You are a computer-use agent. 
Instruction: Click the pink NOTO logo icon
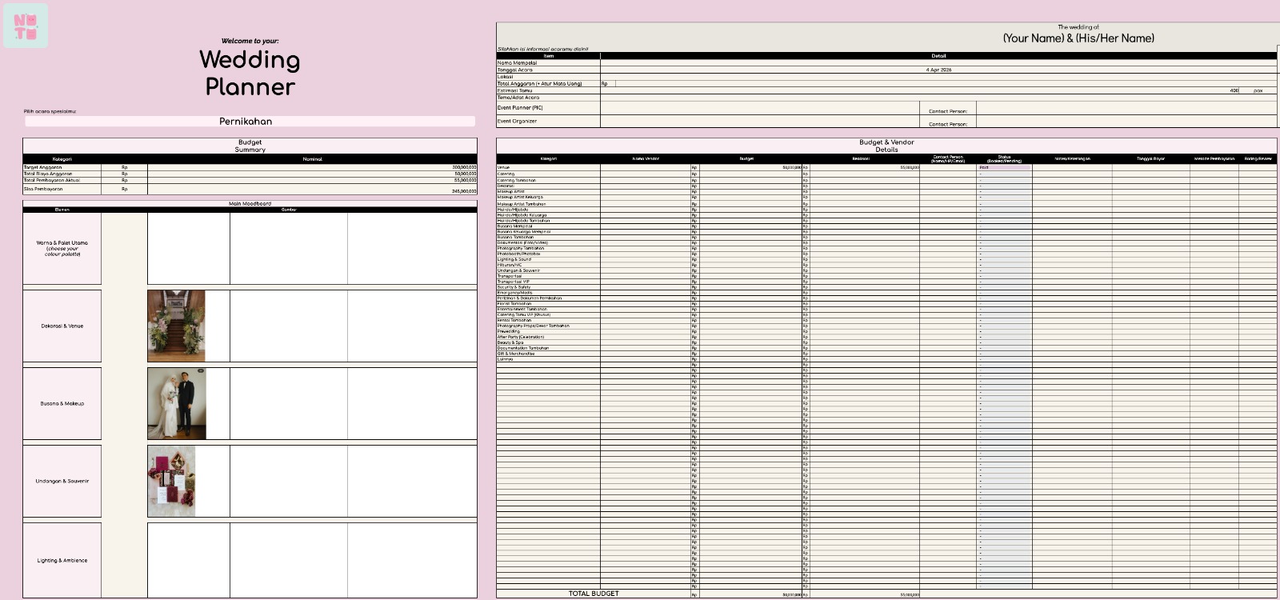pyautogui.click(x=26, y=26)
